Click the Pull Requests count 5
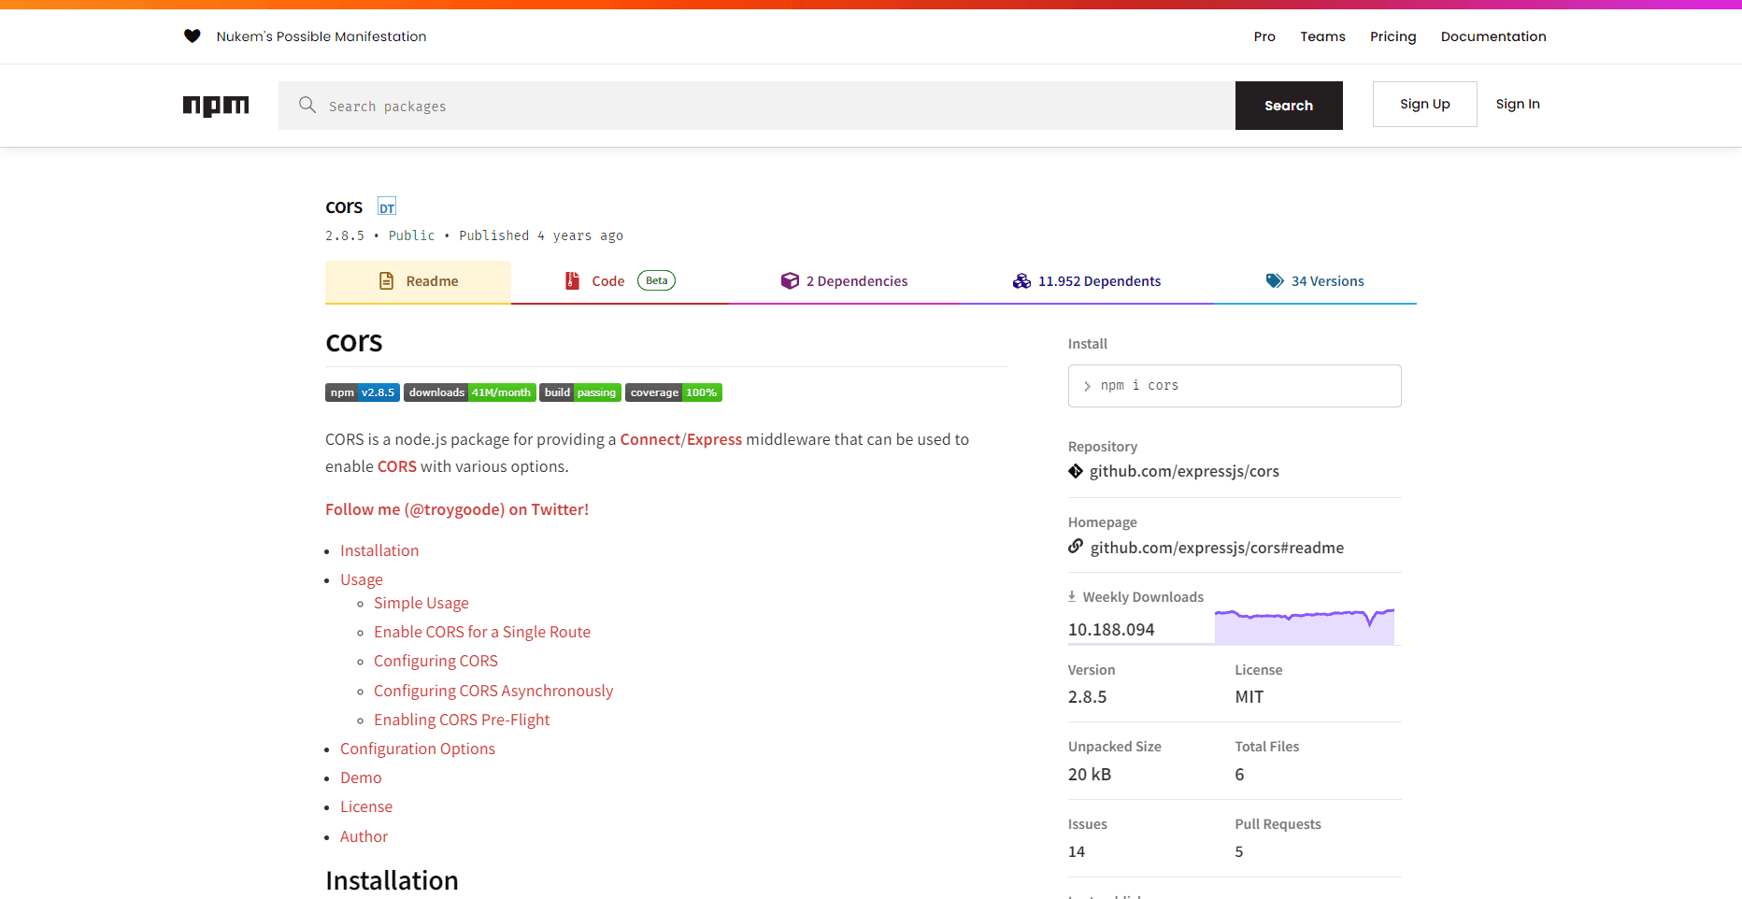Image resolution: width=1742 pixels, height=899 pixels. click(1239, 851)
